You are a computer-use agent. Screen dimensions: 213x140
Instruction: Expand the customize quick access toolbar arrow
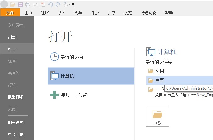point(73,4)
